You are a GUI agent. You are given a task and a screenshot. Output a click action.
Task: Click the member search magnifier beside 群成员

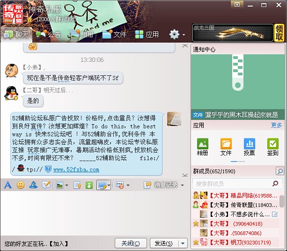click(280, 171)
